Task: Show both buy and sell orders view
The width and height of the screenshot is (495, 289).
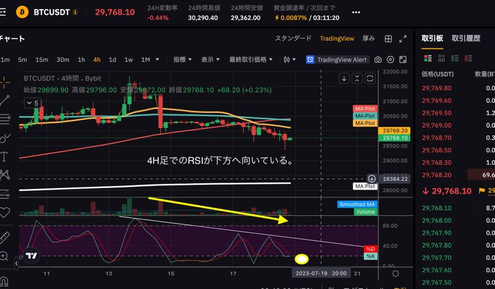Action: pos(428,59)
